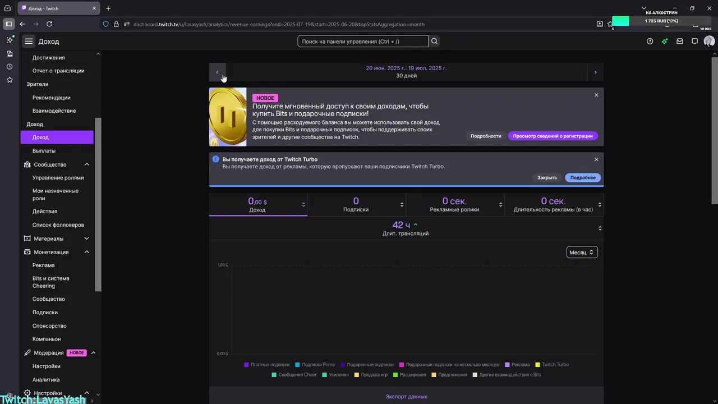Toggle the hamburger navigation menu

coord(29,41)
